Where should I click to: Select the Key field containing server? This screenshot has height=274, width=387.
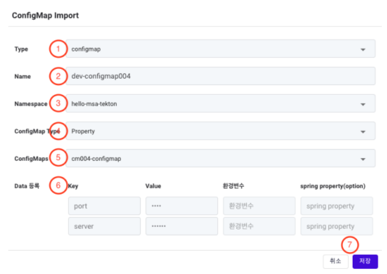(x=104, y=226)
